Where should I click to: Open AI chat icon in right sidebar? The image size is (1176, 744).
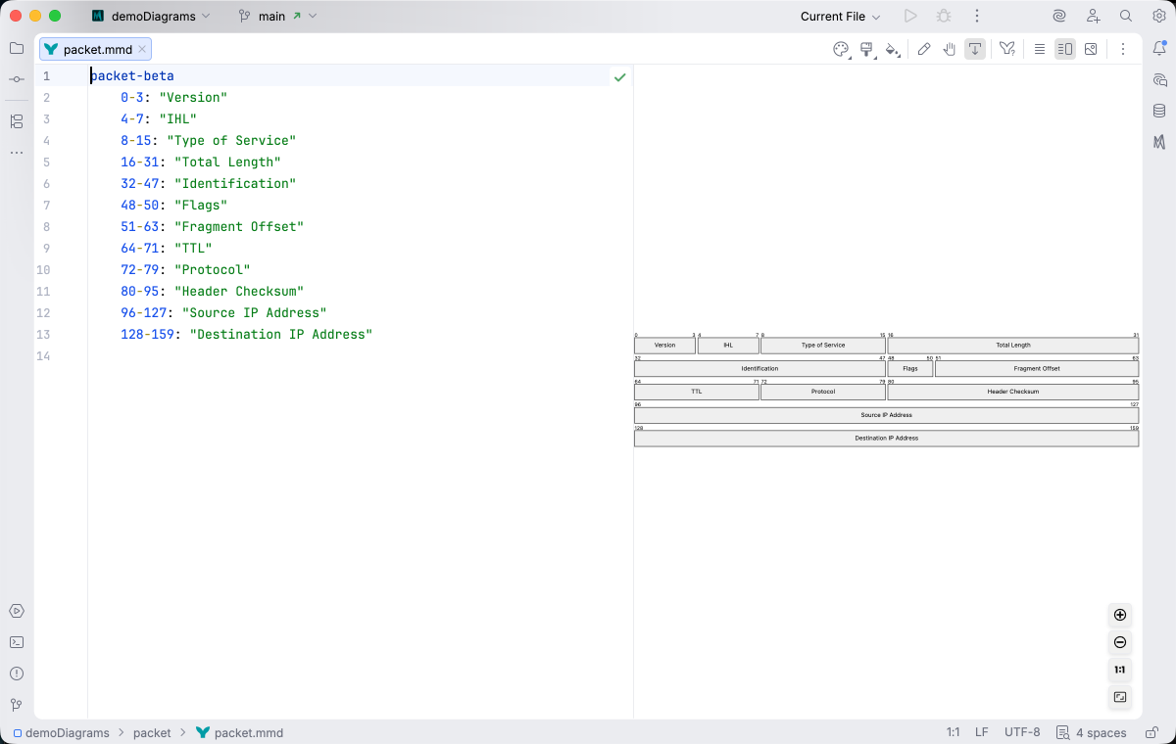[1159, 79]
